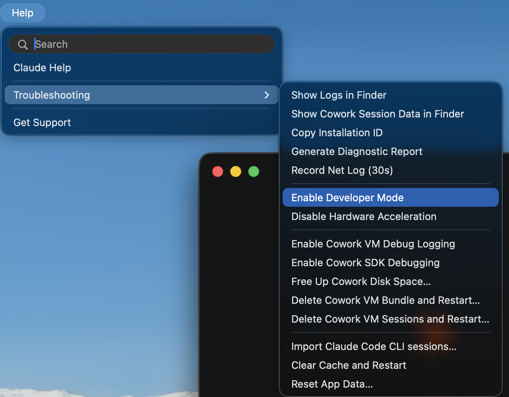Choose Clear Cache and Restart
Viewport: 509px width, 397px height.
point(391,365)
